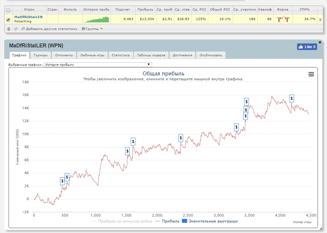Close the MaDfRiStaiLER (WPN) panel
Screen dimensions: 327x233
pos(320,42)
